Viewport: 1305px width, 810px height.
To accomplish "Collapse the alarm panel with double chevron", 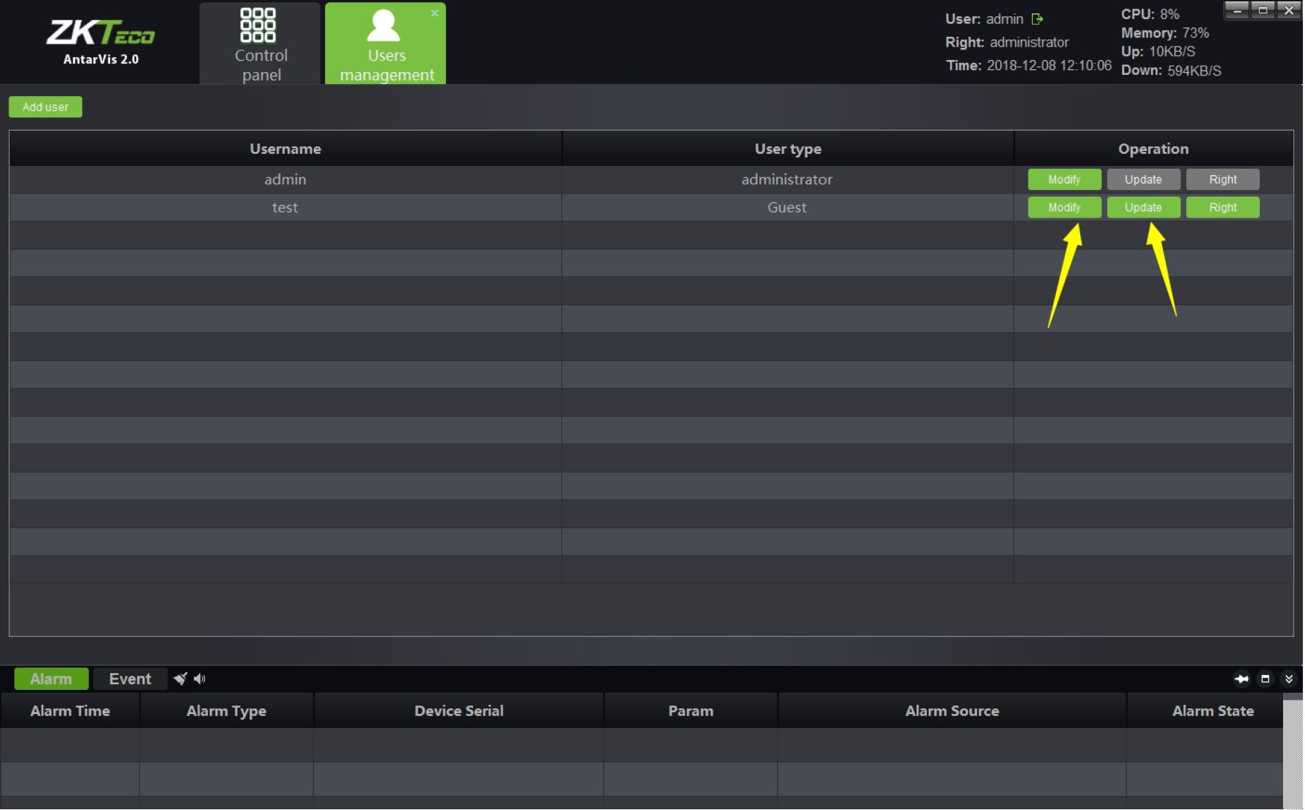I will click(x=1290, y=679).
